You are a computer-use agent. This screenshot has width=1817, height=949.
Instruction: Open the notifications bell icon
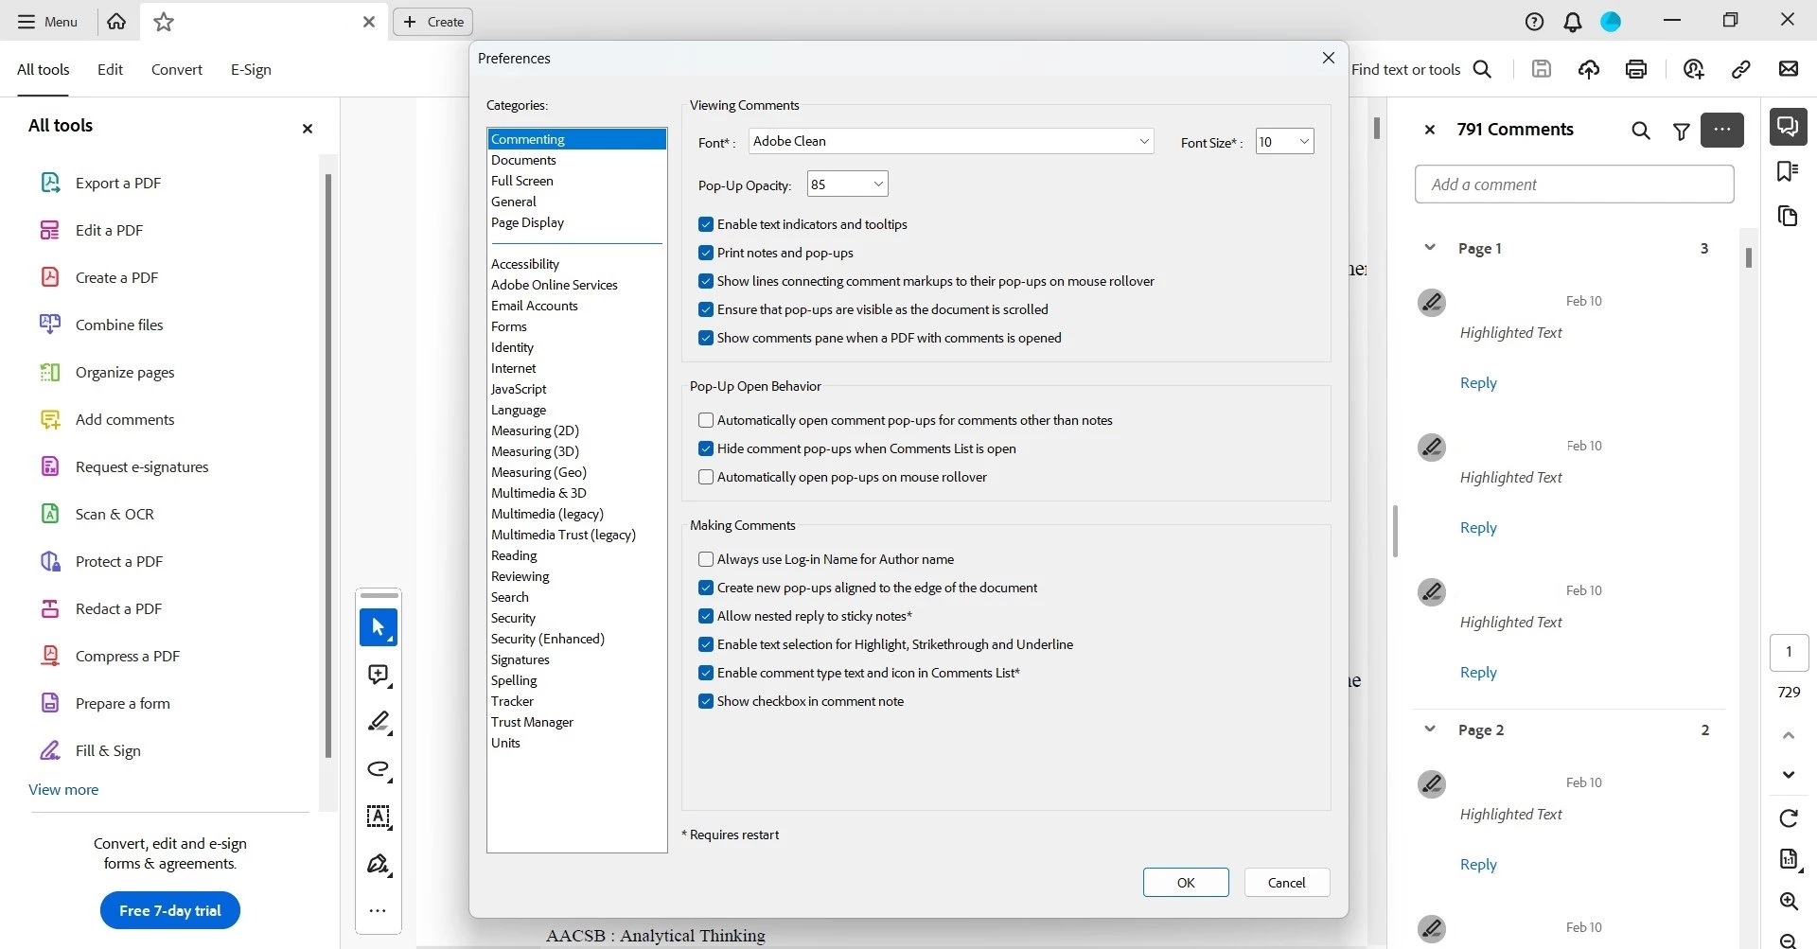coord(1573,22)
